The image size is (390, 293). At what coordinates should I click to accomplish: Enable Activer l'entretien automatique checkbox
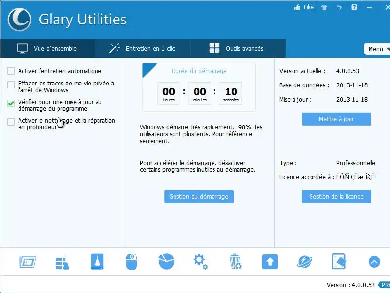[x=11, y=71]
